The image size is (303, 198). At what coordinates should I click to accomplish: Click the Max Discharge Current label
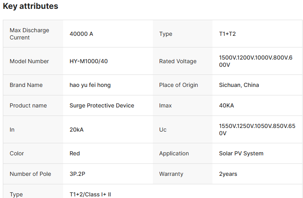29,34
